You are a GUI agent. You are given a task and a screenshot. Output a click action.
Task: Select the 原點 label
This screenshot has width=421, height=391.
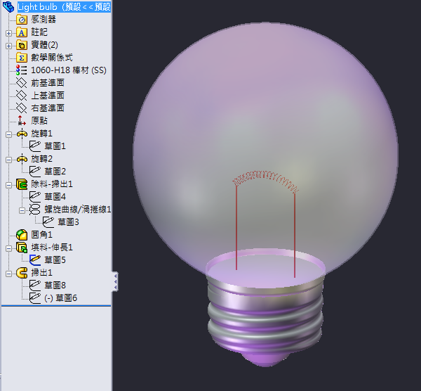[x=39, y=120]
